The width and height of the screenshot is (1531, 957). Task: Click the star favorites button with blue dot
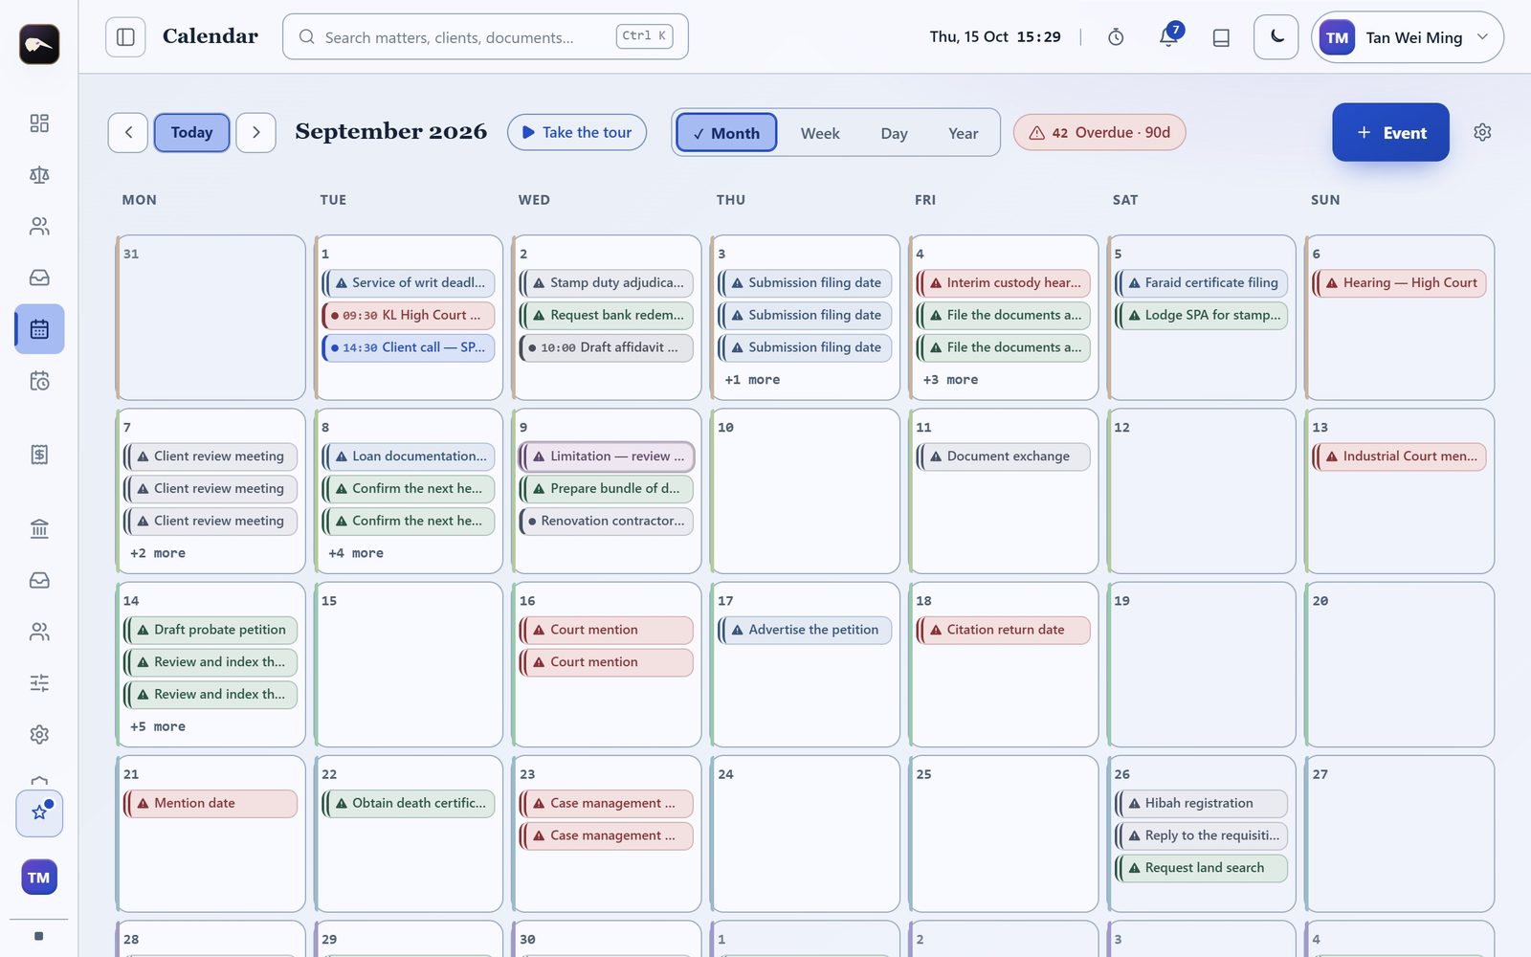(39, 812)
